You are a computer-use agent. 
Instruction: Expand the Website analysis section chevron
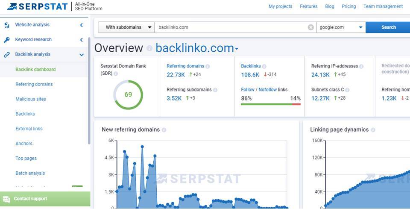[x=81, y=25]
